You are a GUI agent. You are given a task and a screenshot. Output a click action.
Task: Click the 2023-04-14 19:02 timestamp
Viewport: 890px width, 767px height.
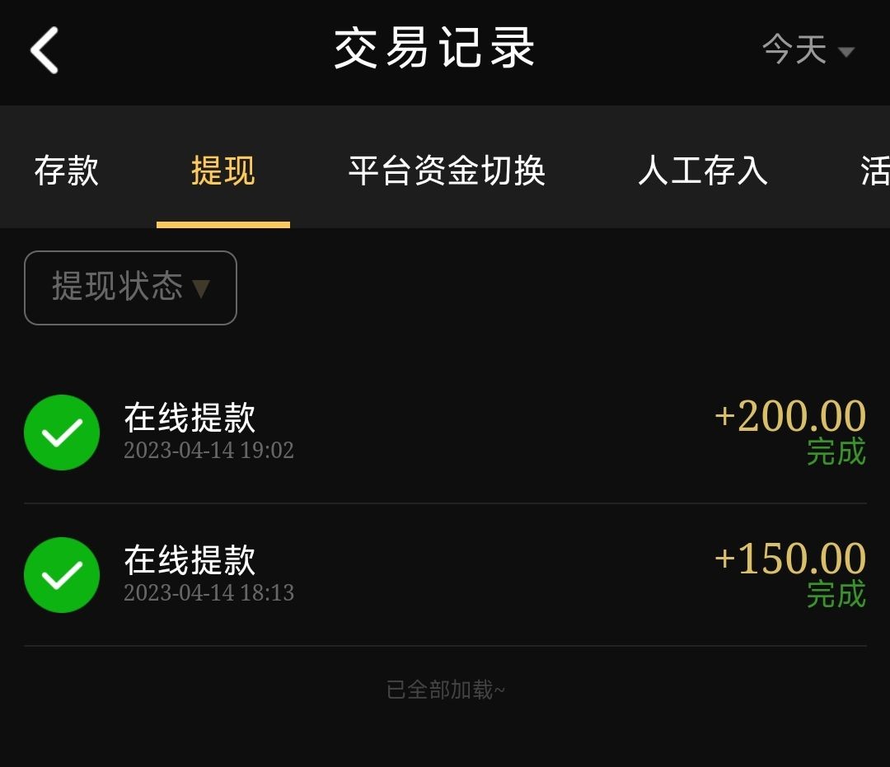point(208,451)
